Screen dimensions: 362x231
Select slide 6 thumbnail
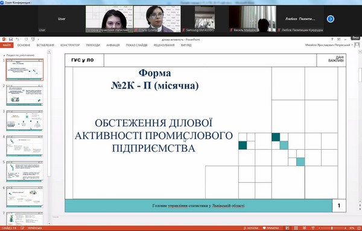point(25,197)
